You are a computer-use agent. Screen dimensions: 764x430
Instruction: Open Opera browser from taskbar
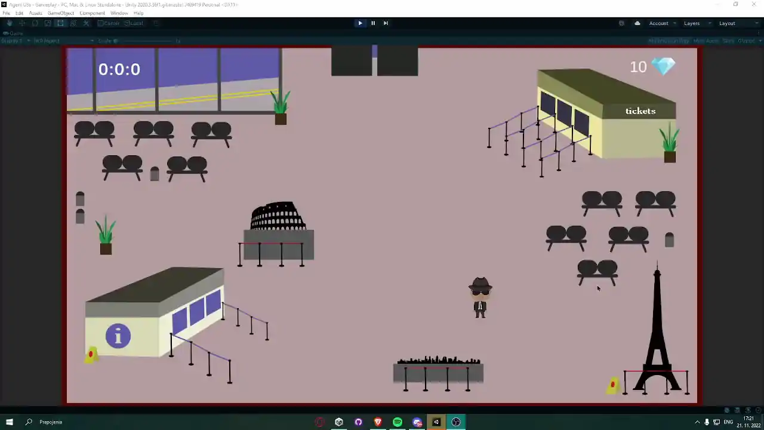320,422
